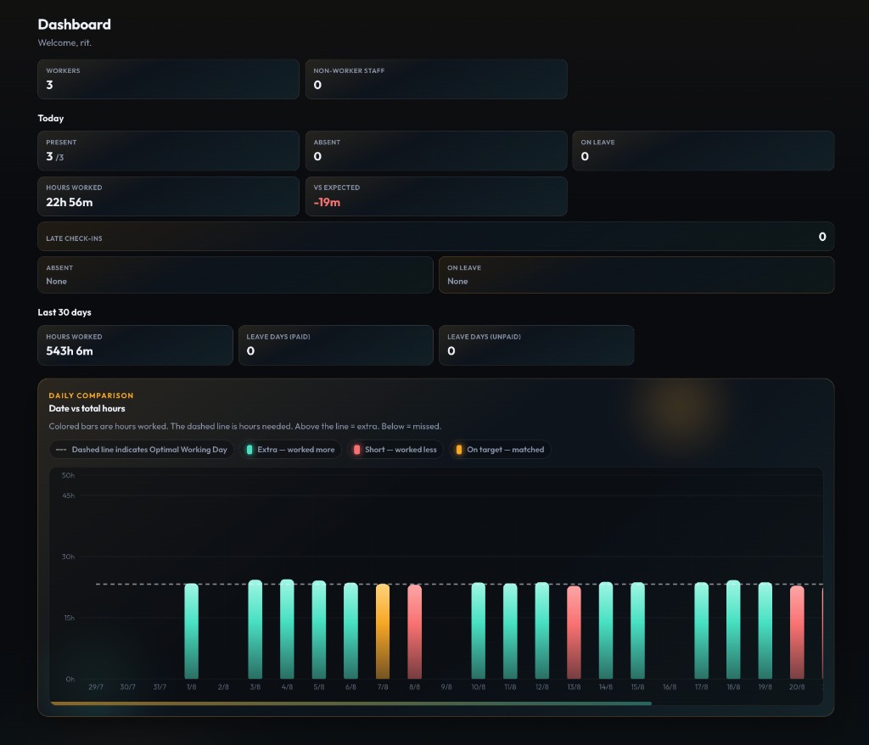Click the chart's horizontal scrollbar thumb

point(350,703)
